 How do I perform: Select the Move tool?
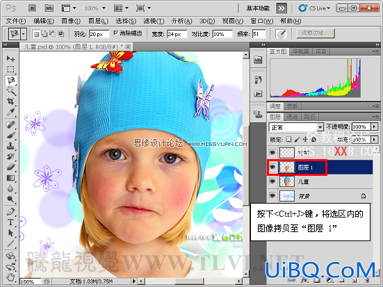(10, 58)
